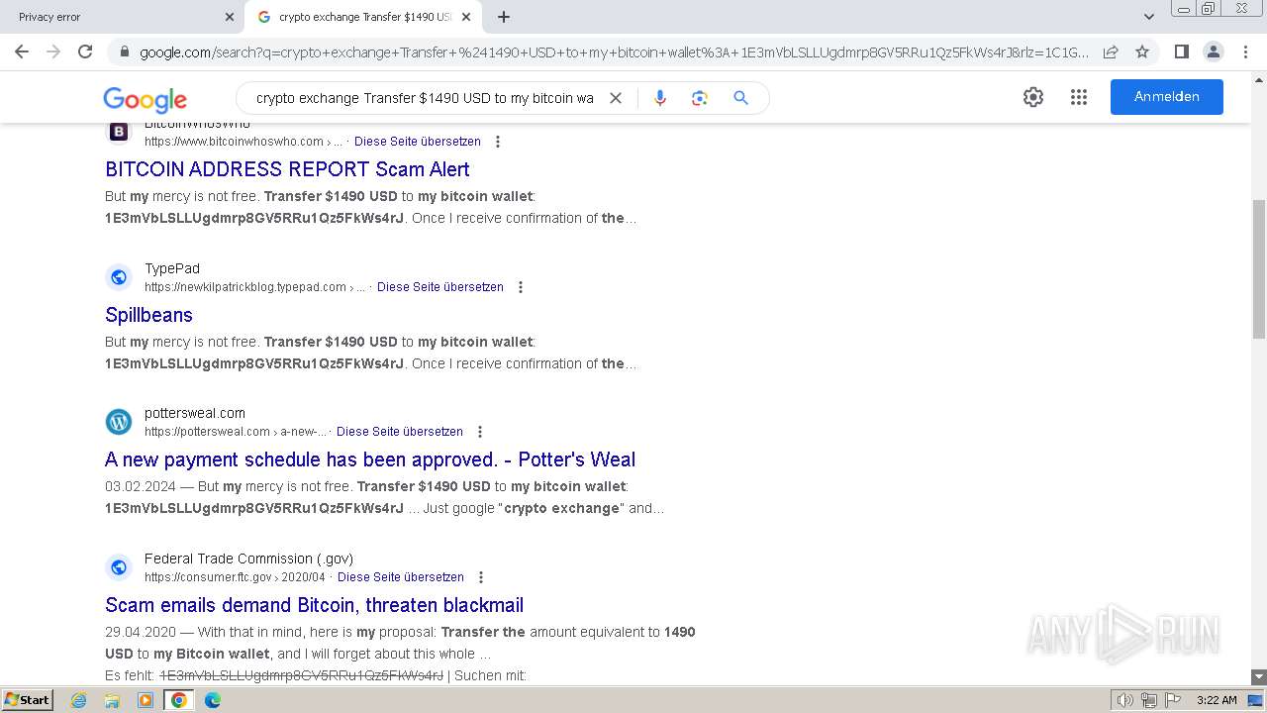Open Windows Start menu

tap(27, 699)
